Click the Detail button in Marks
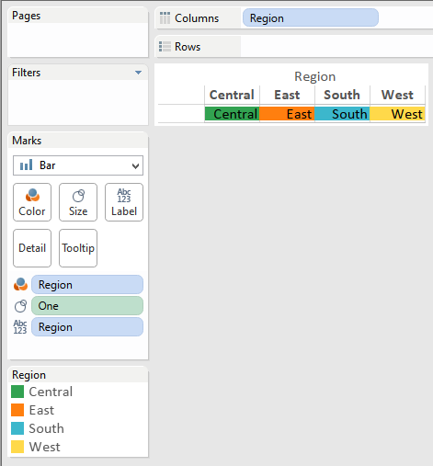Screen dimensions: 433x466 click(x=32, y=248)
